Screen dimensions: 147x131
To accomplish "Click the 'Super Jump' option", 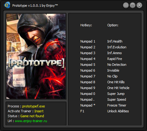I will click(116, 94).
